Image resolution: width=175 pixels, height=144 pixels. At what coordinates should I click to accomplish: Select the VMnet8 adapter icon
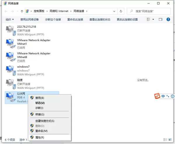(11, 57)
